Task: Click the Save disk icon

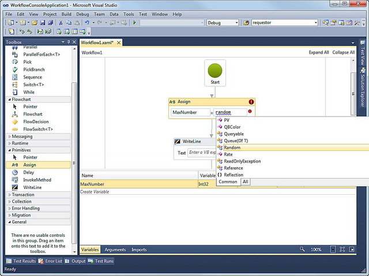Action: 43,23
